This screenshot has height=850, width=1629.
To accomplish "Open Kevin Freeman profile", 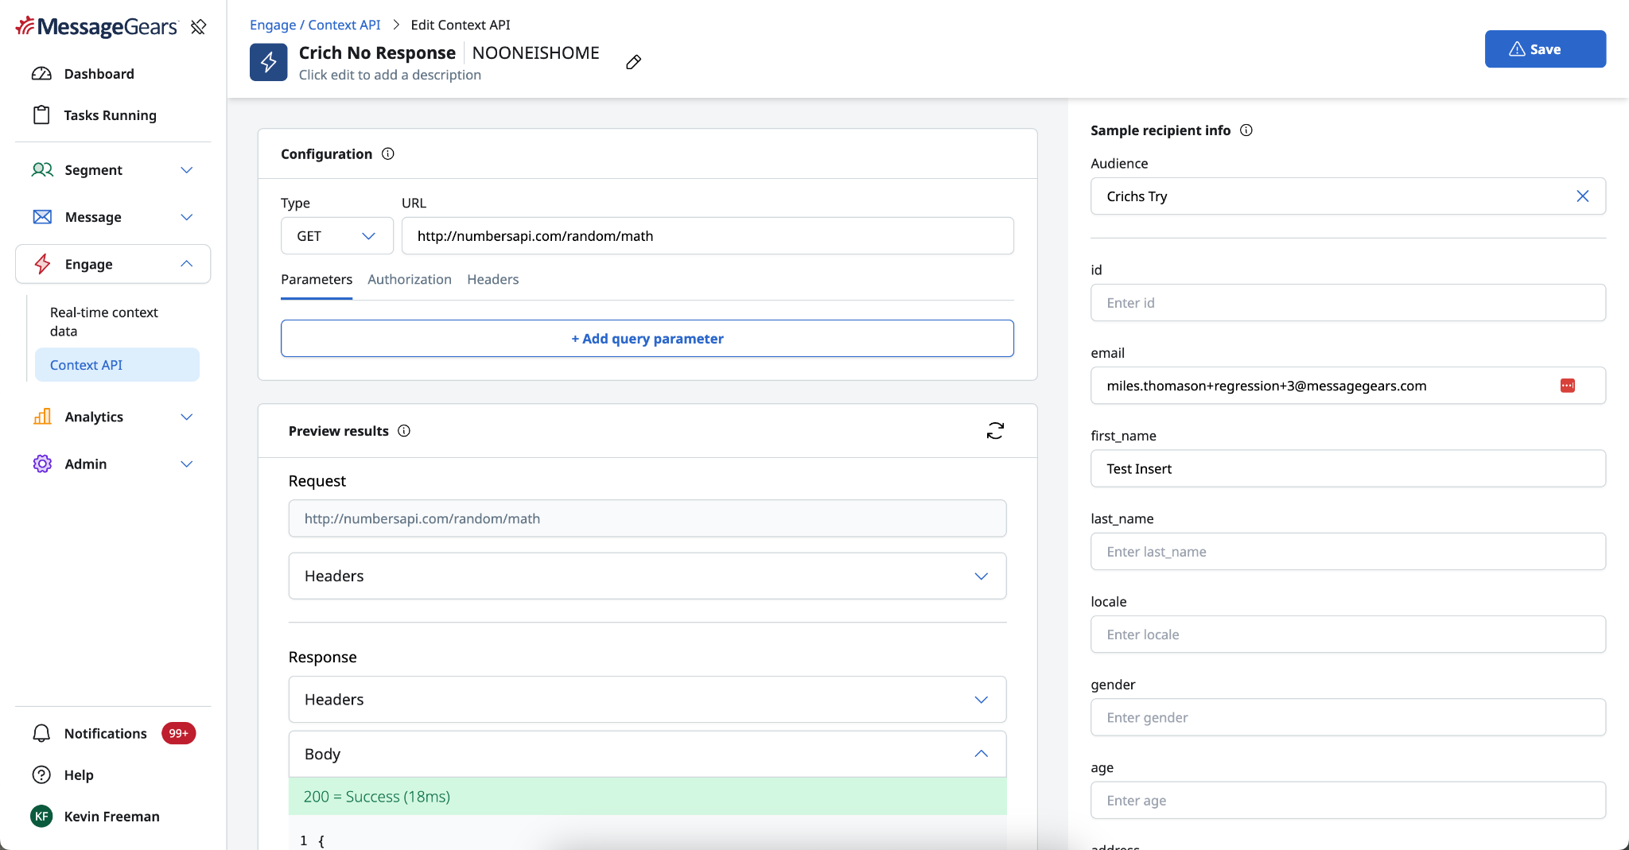I will 112,817.
